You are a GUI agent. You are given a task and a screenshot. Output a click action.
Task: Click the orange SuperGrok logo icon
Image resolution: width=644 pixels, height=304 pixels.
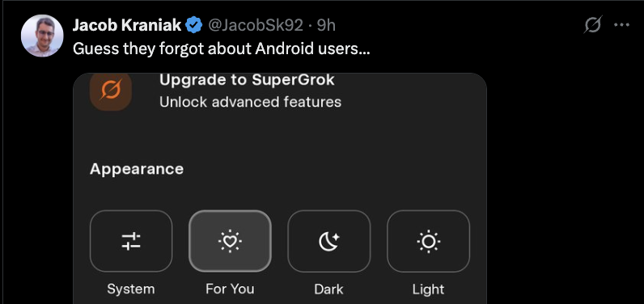pos(111,91)
